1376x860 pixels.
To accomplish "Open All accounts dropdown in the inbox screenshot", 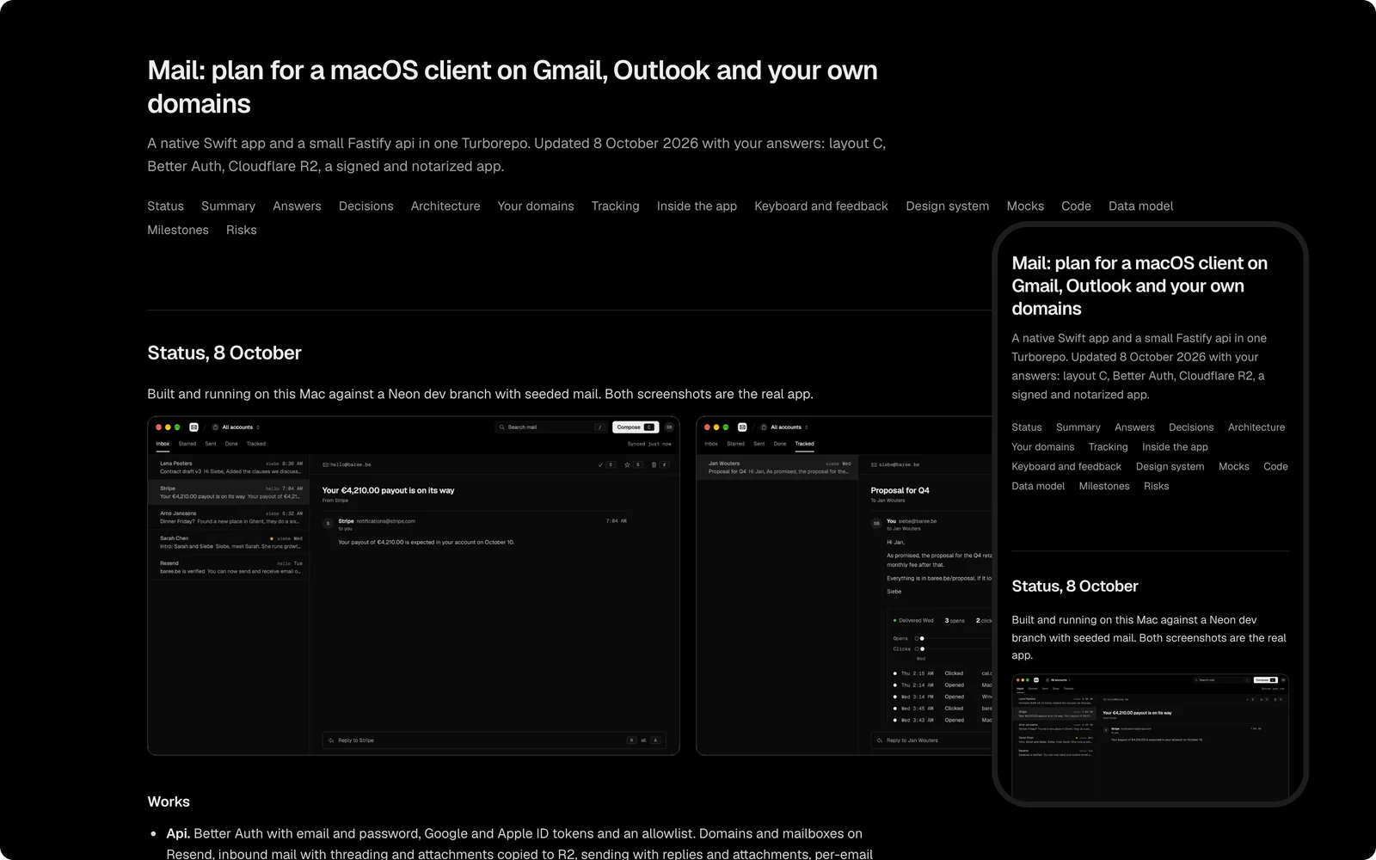I will pyautogui.click(x=237, y=427).
